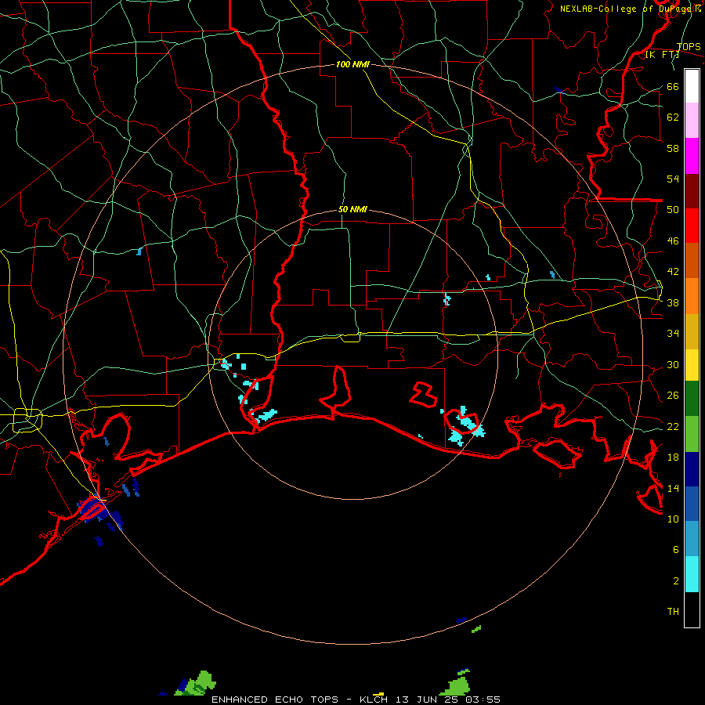Click the gold legend swatch
The image size is (705, 705).
(x=692, y=331)
